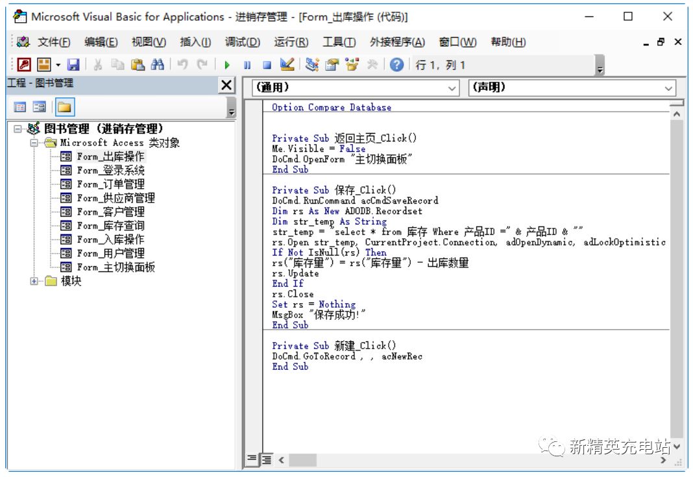Click code line 'DoCmd.GoToRecord , , acNewRec'
The height and width of the screenshot is (477, 693).
(x=347, y=356)
